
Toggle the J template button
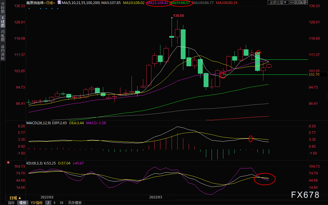[x=48, y=203]
